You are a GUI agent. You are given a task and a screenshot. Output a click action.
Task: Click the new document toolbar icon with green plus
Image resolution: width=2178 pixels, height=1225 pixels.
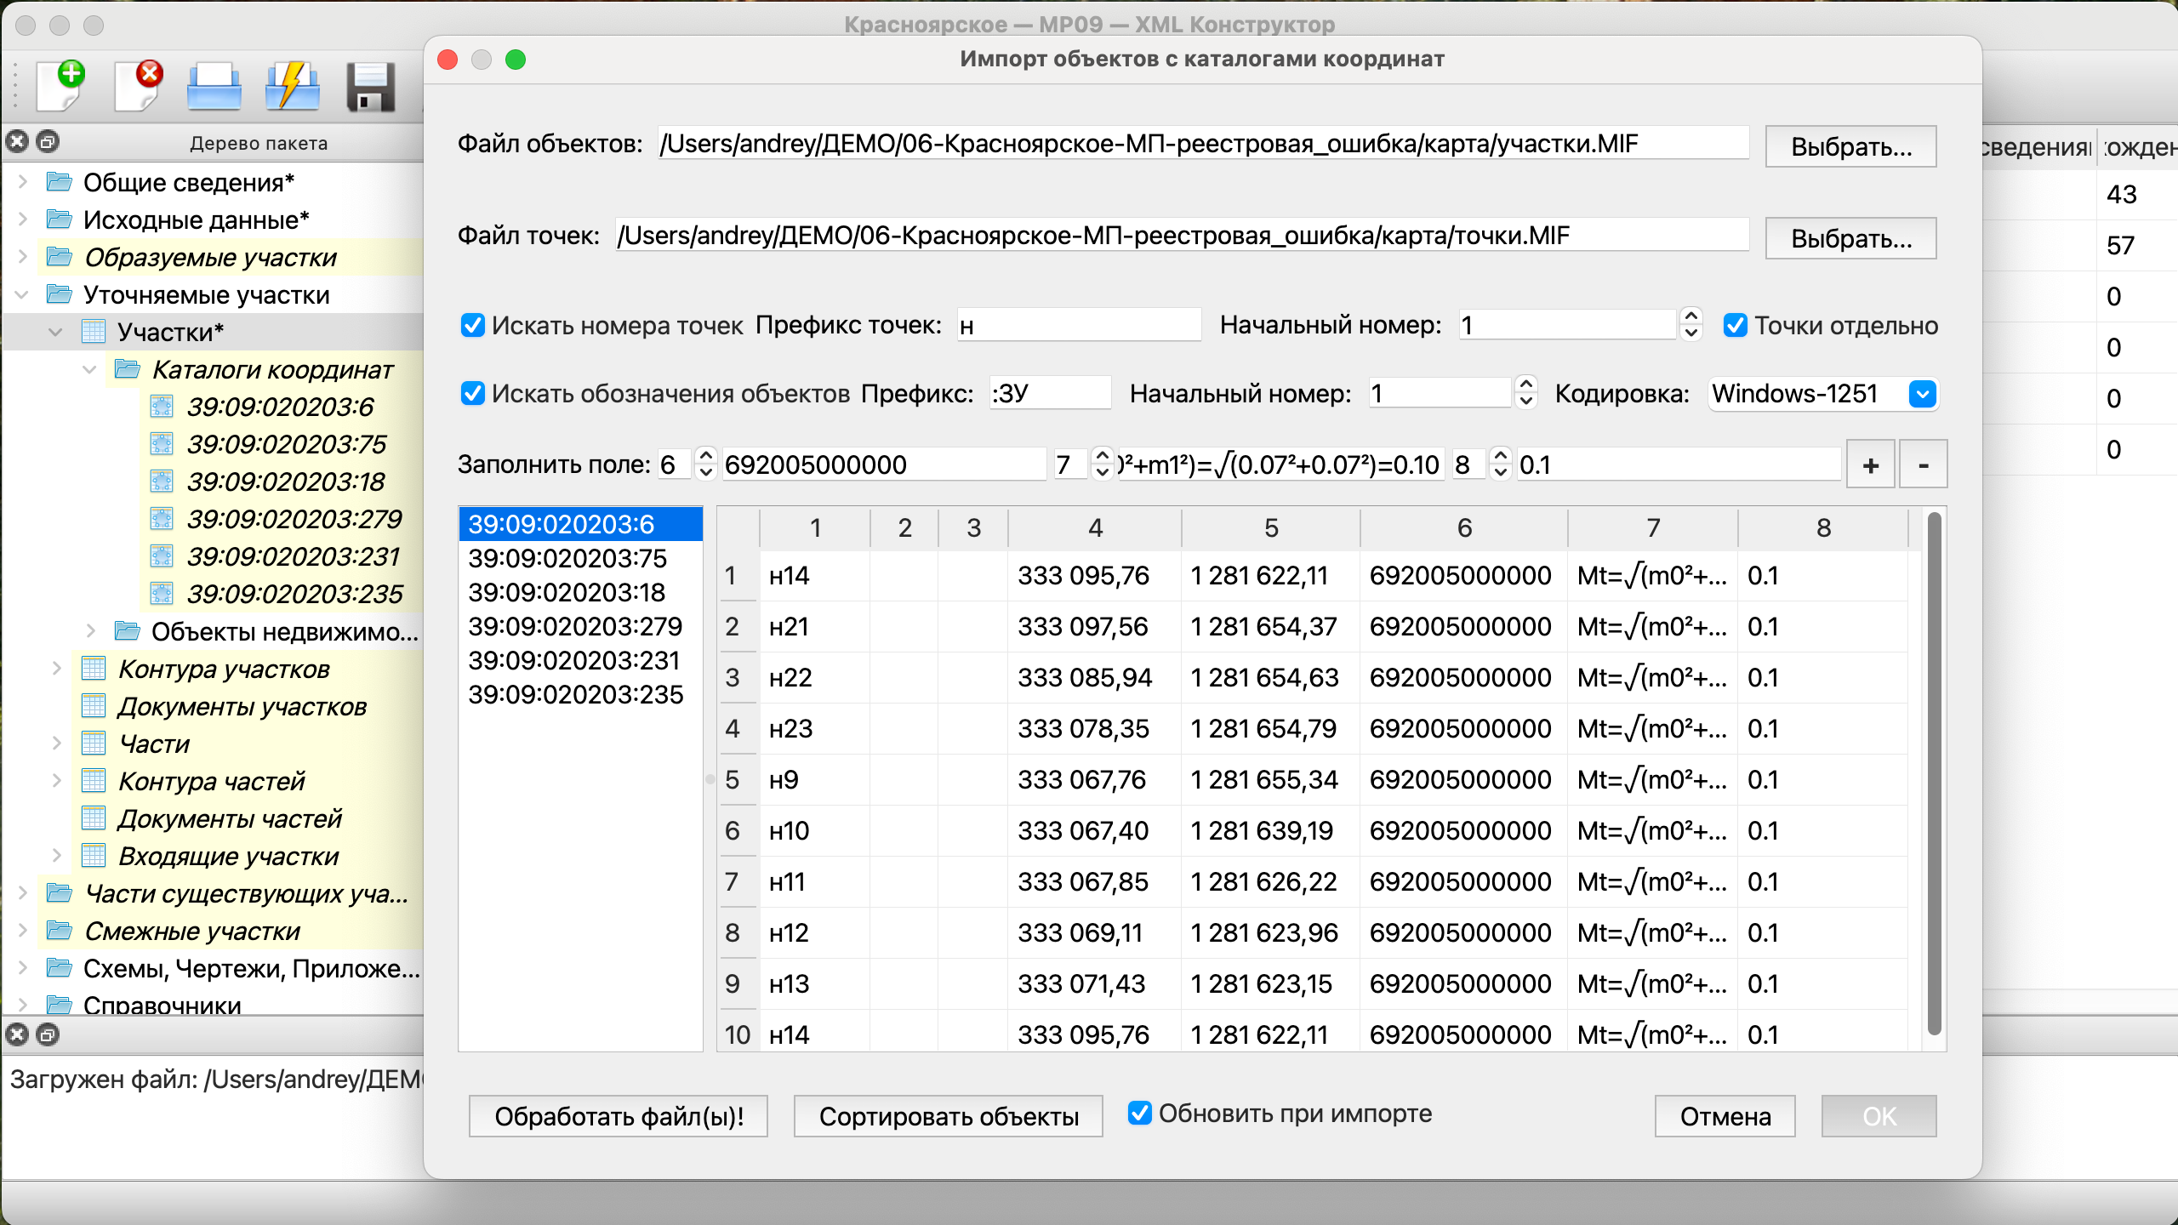click(x=61, y=86)
